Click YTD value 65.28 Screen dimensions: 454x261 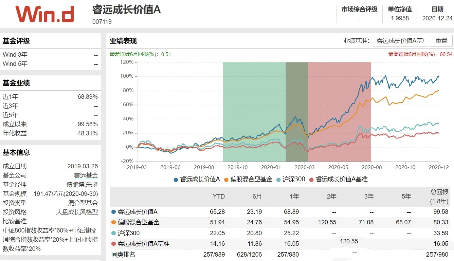click(217, 212)
